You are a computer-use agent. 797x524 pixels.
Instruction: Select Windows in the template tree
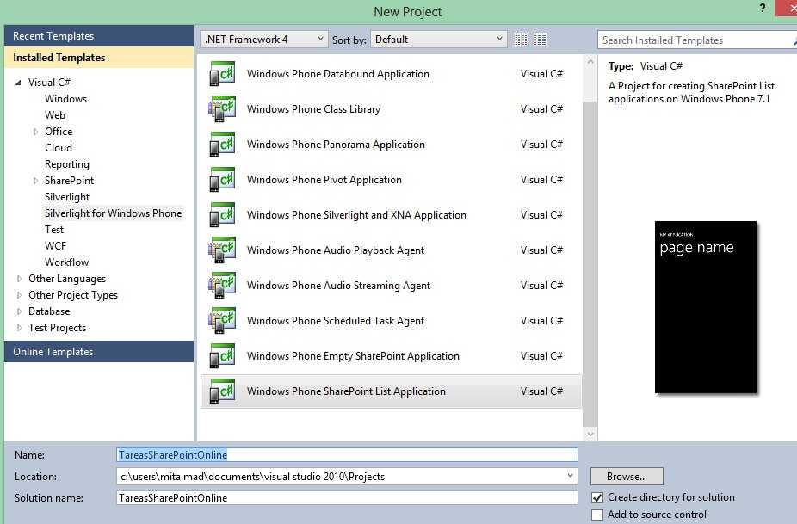click(x=65, y=99)
